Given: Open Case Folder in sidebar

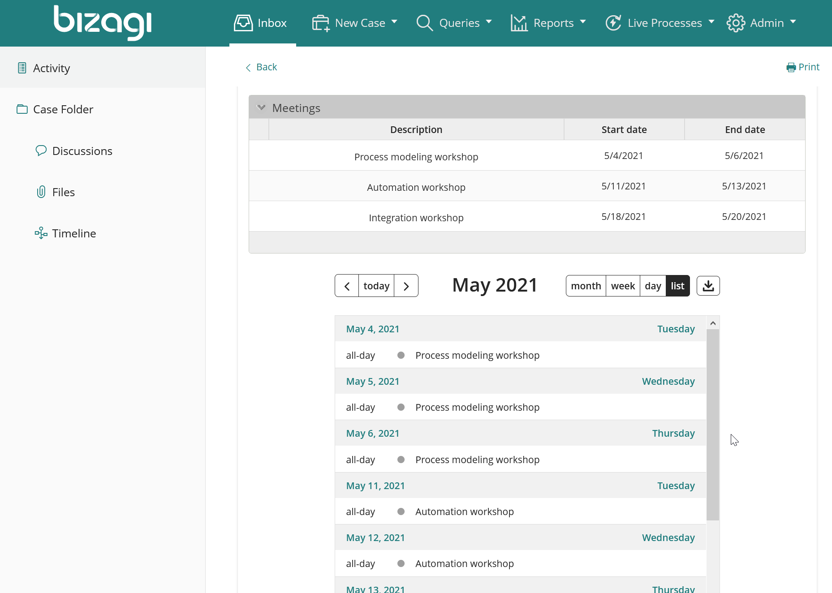Looking at the screenshot, I should (x=103, y=109).
